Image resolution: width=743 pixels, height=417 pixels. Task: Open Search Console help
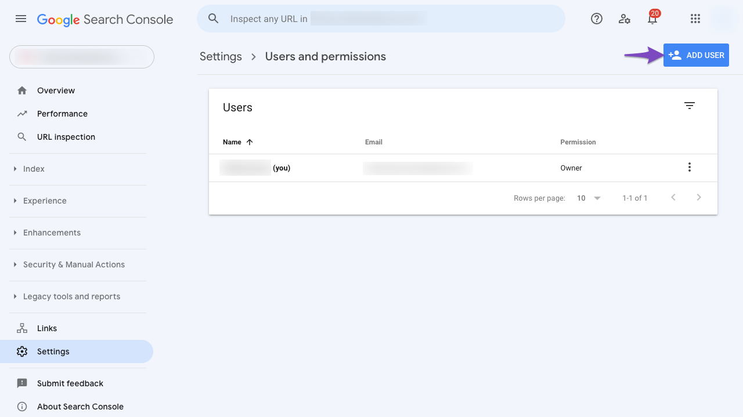597,19
